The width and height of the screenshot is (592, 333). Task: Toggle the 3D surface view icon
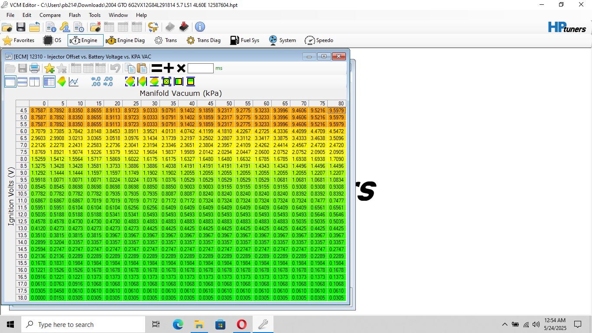(x=62, y=82)
